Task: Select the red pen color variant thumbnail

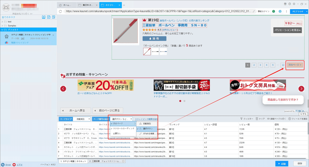Action: [147, 52]
